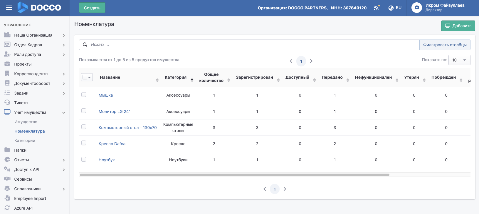Click the Добавить button
The width and height of the screenshot is (479, 214).
(458, 26)
